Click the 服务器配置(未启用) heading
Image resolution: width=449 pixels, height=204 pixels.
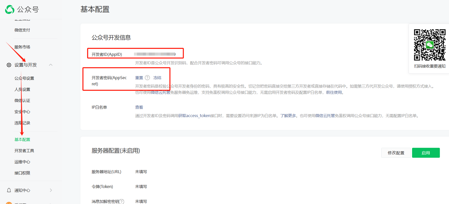point(116,151)
